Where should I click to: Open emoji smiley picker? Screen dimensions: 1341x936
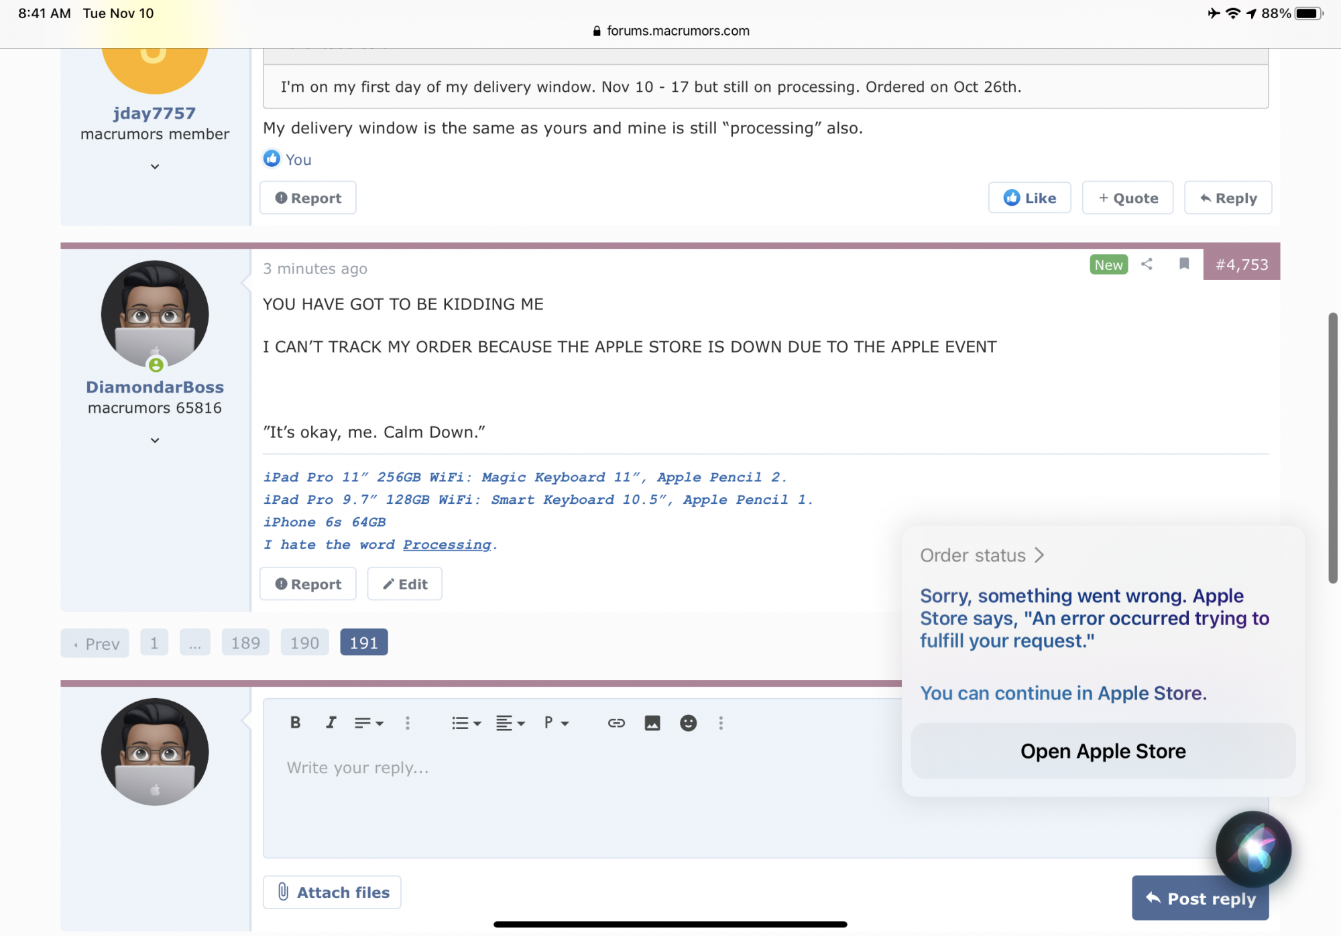[x=688, y=723]
